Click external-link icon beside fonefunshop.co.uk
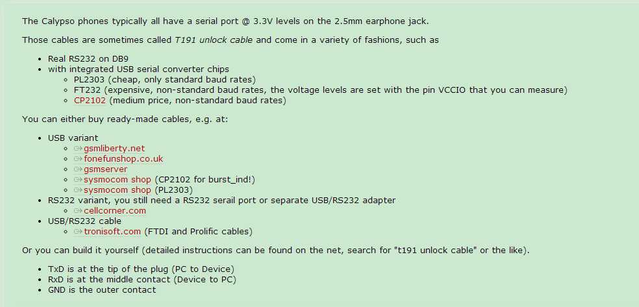 click(x=78, y=159)
